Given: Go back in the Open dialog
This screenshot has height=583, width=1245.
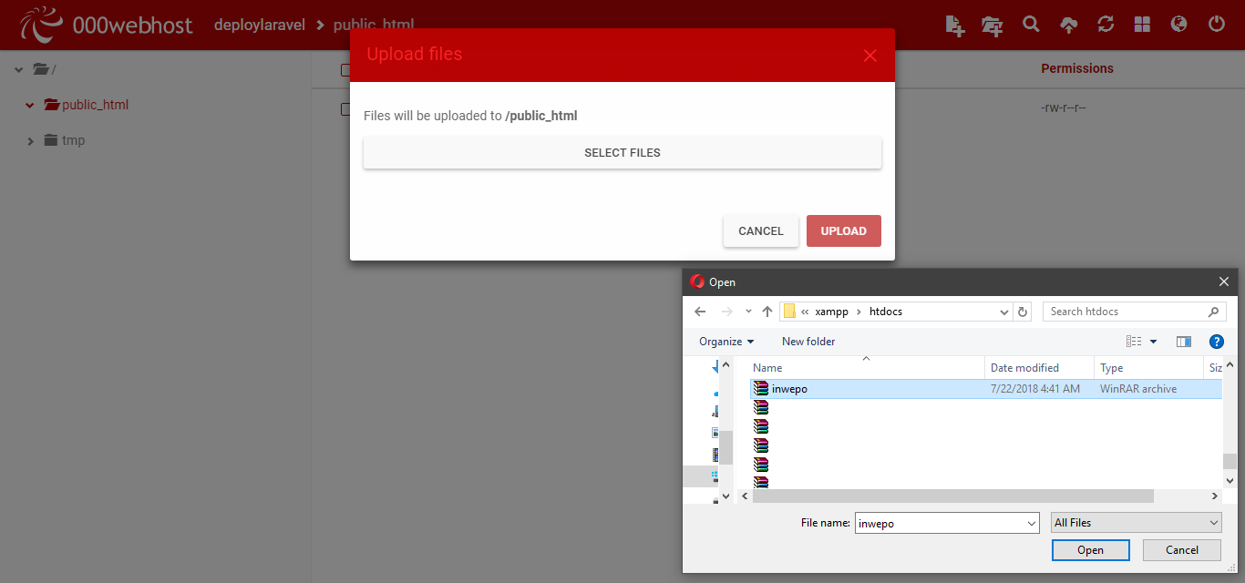Looking at the screenshot, I should click(x=700, y=312).
